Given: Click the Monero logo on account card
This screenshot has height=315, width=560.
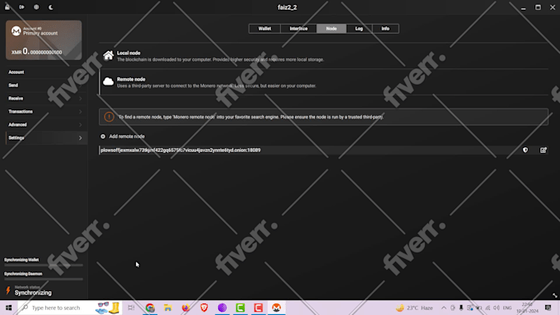Looking at the screenshot, I should pyautogui.click(x=16, y=31).
